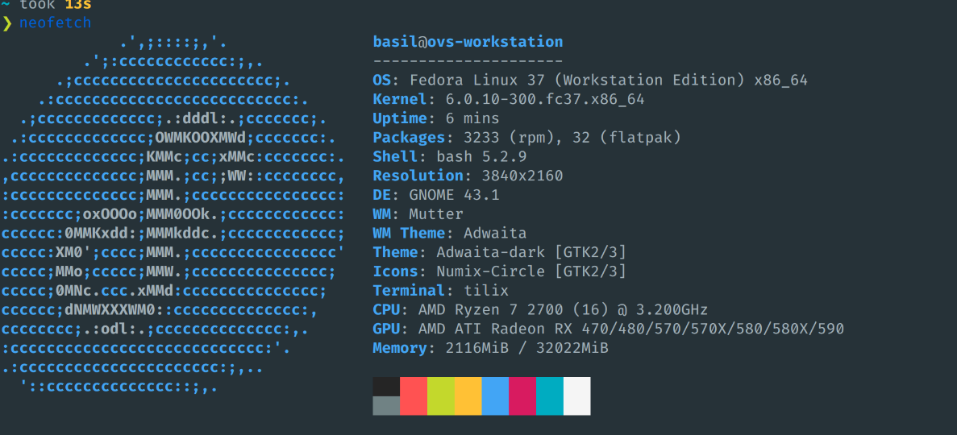Click the Uptime label
Image resolution: width=957 pixels, height=435 pixels.
tap(399, 118)
